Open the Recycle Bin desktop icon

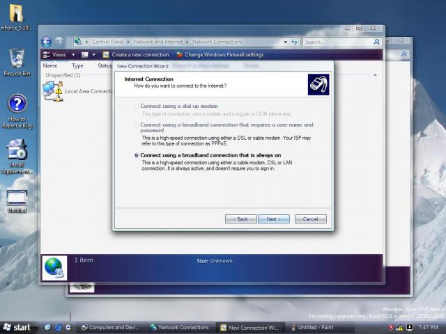coord(17,63)
